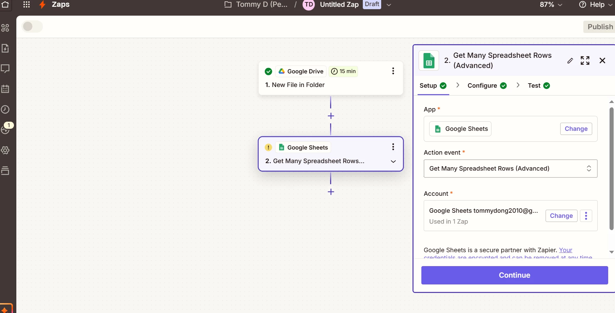The height and width of the screenshot is (313, 615).
Task: Open the sidebar settings gear icon
Action: [5, 150]
